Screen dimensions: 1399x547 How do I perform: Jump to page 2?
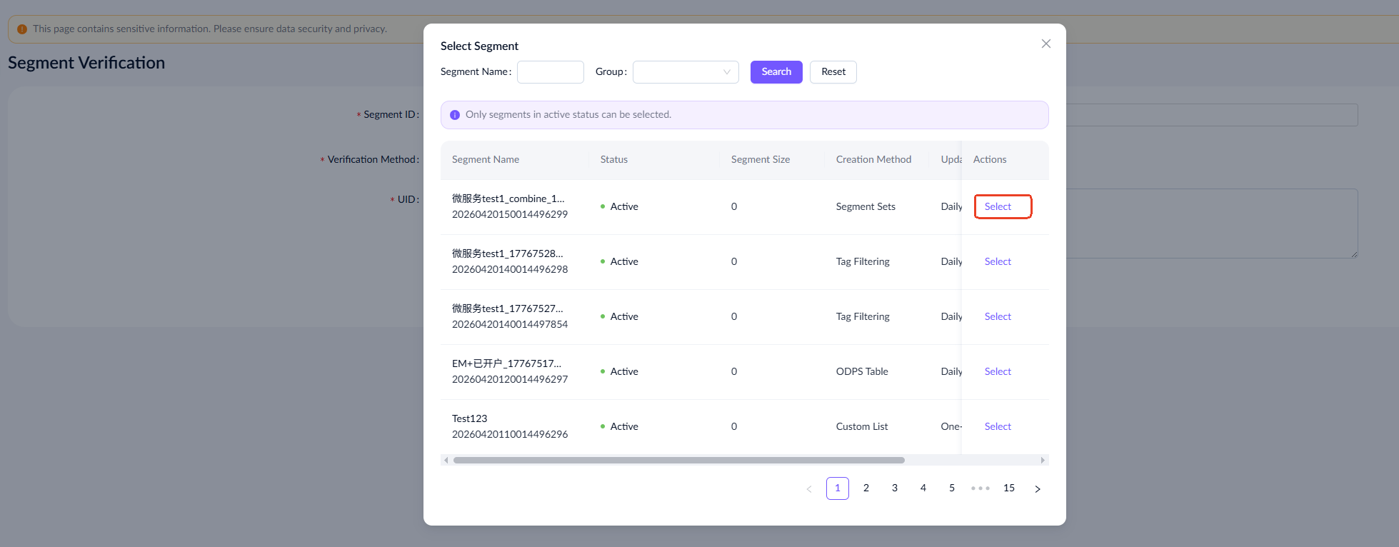pos(866,488)
